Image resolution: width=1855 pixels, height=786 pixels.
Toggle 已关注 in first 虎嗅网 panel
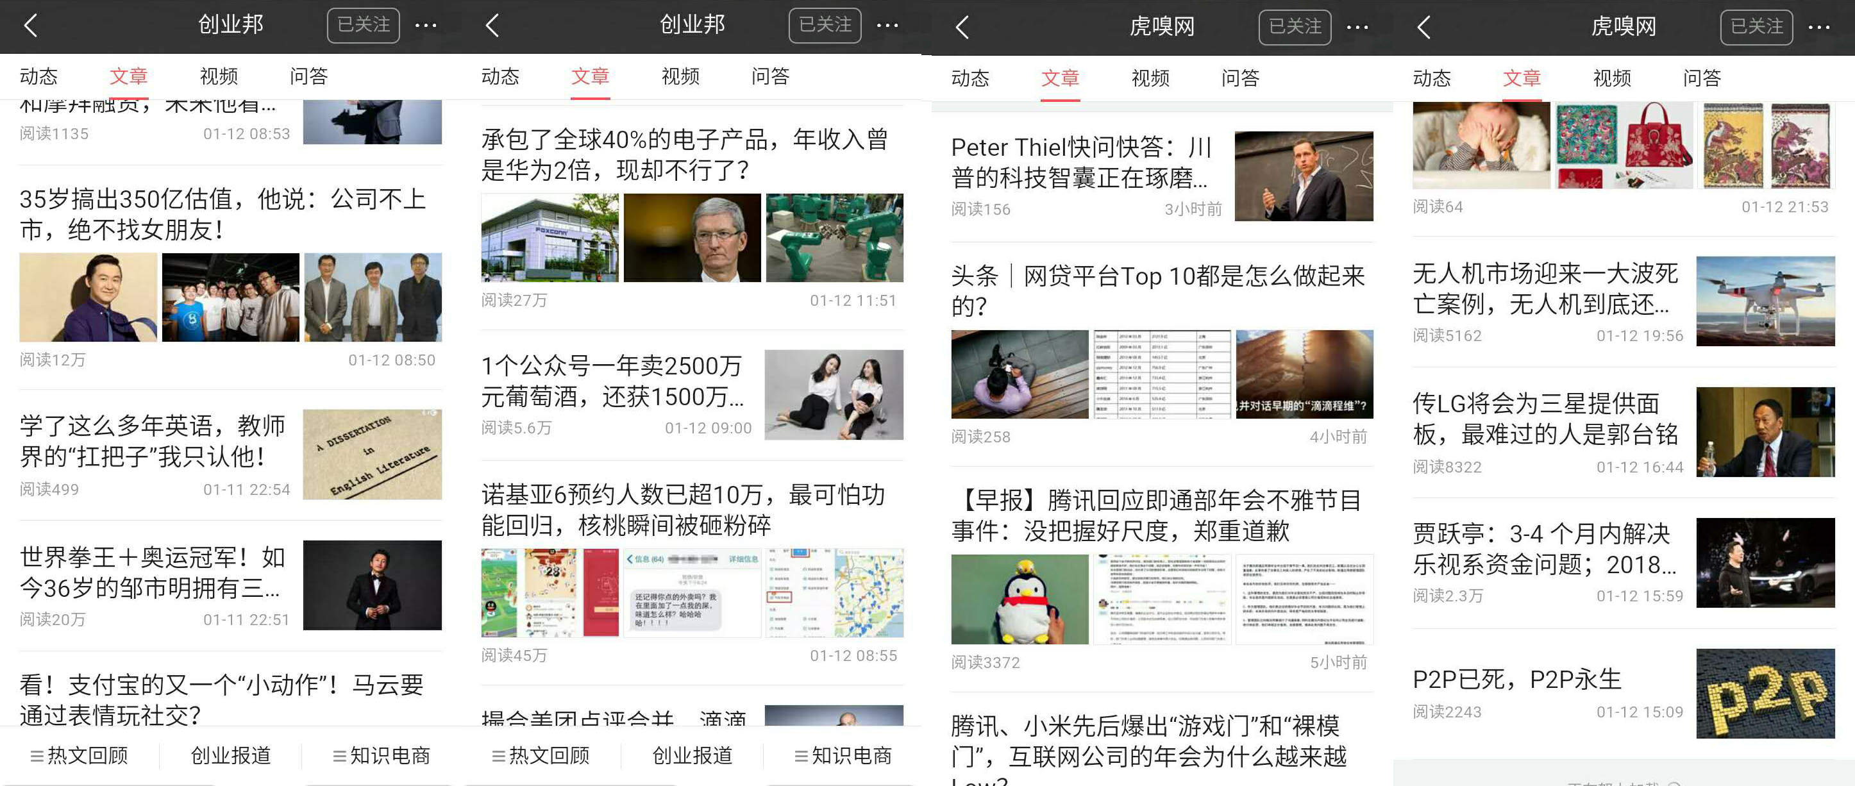click(x=1295, y=28)
